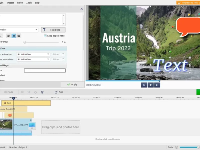The height and width of the screenshot is (150, 200).
Task: Click into the text entry box
Action: point(31,20)
